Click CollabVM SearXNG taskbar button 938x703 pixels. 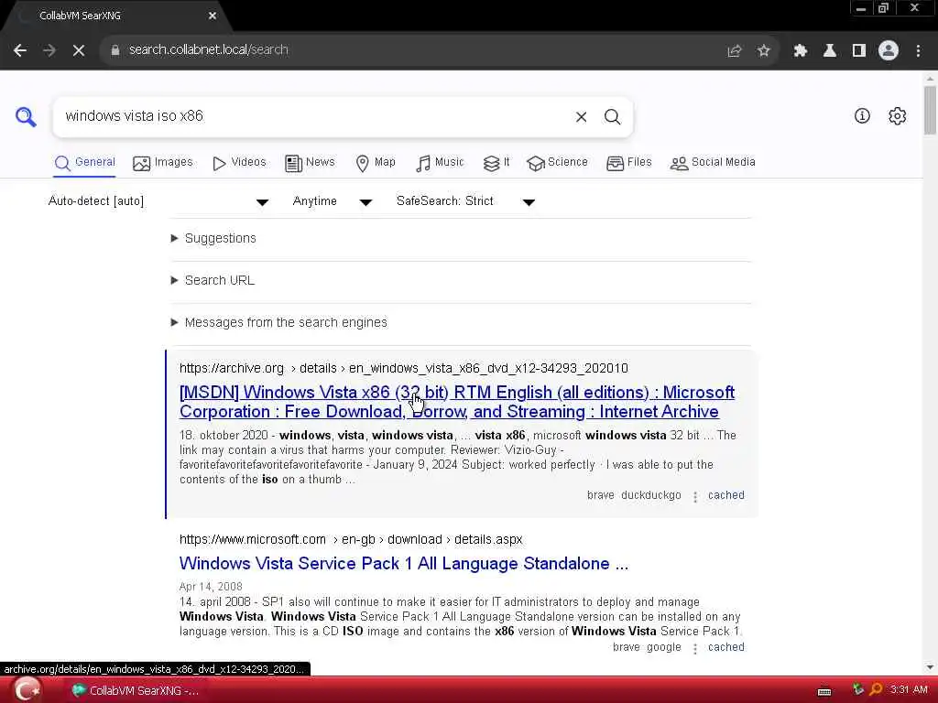click(x=136, y=690)
